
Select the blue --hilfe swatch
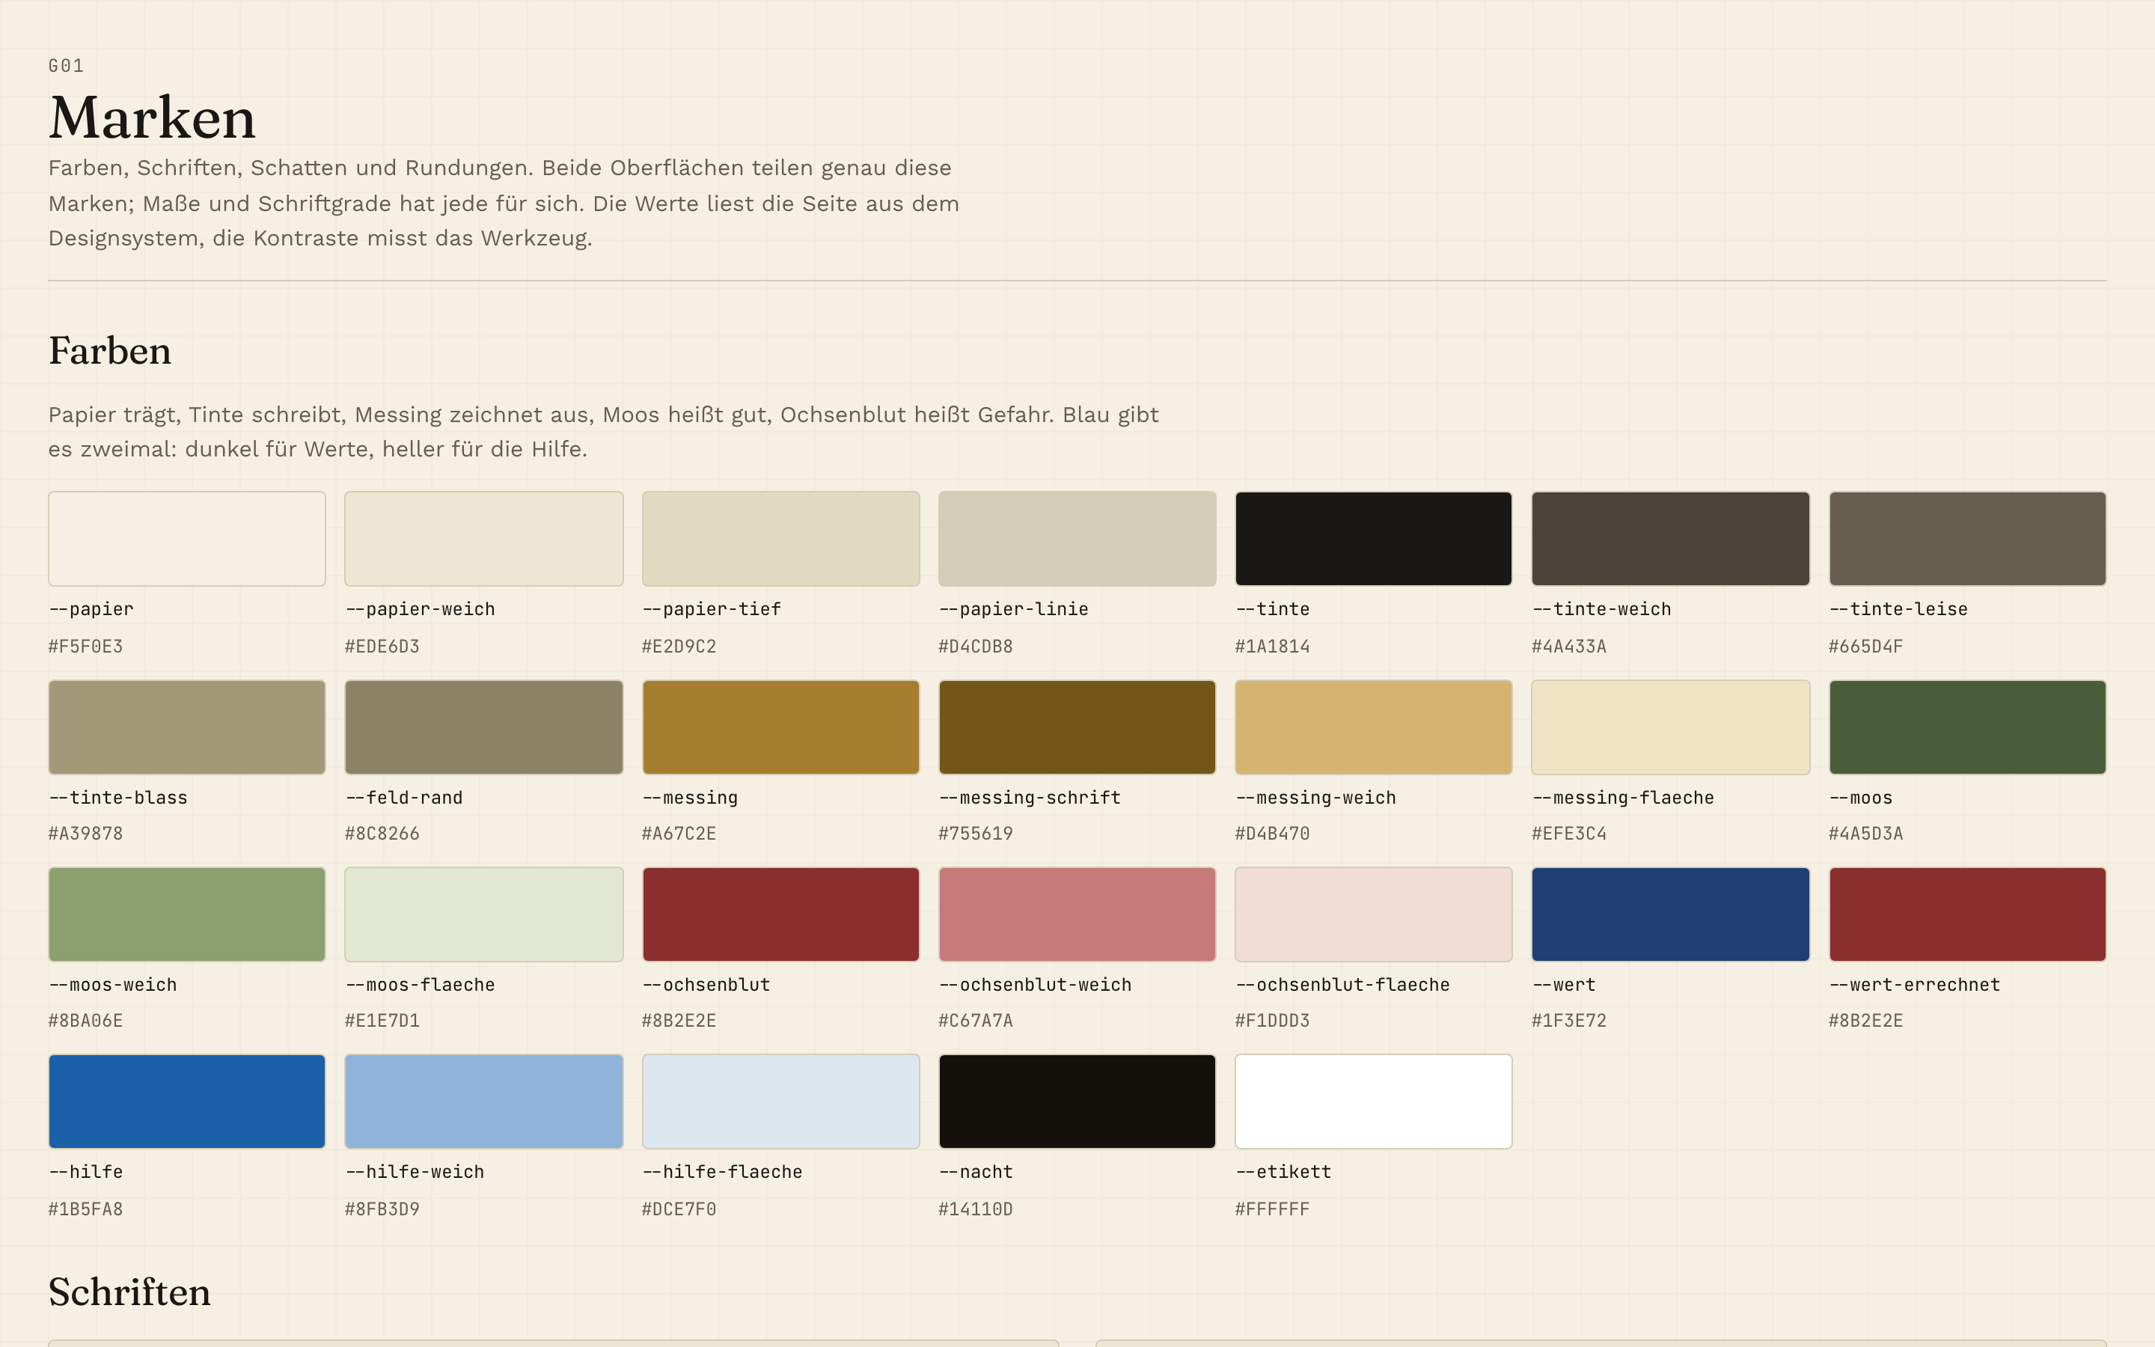[187, 1101]
